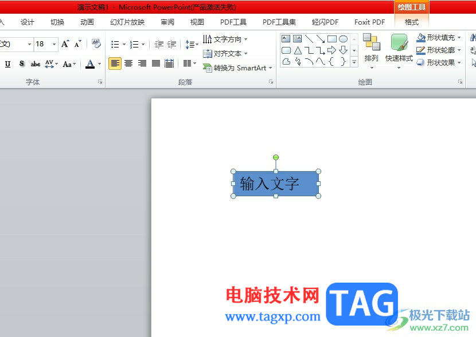The width and height of the screenshot is (476, 337).
Task: Select the elbow arrow connector shape
Action: click(x=320, y=50)
